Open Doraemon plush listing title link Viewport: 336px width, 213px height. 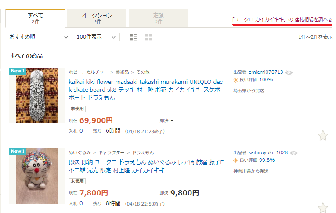tap(147, 166)
